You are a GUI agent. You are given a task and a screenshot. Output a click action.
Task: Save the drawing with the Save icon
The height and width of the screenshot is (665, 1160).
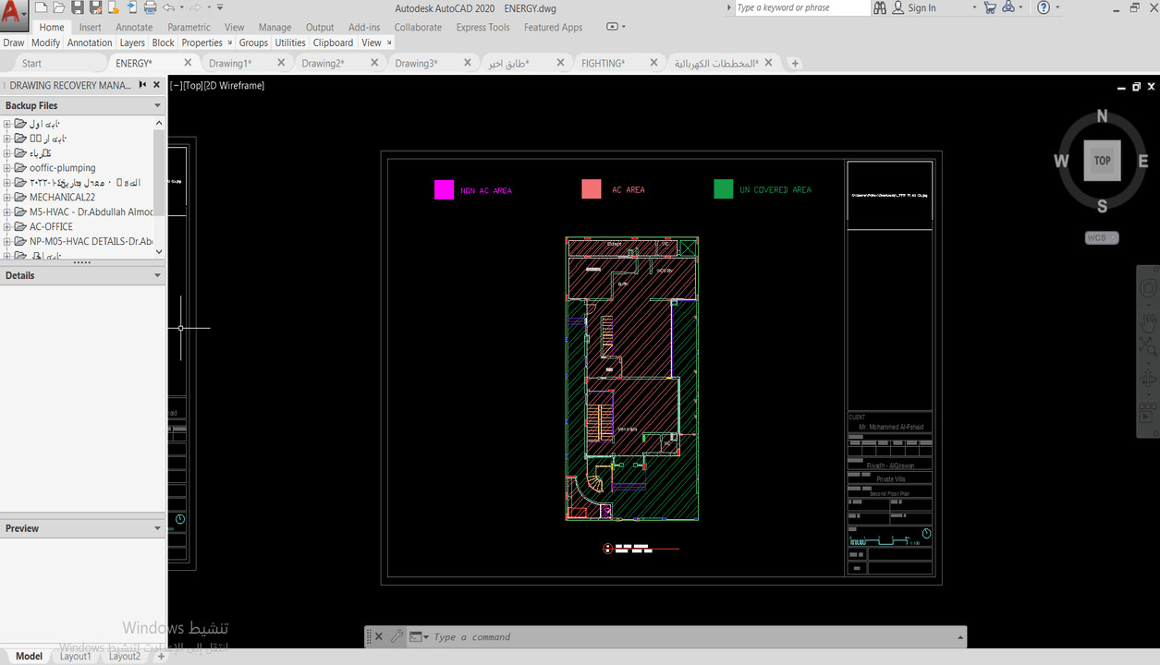(78, 7)
